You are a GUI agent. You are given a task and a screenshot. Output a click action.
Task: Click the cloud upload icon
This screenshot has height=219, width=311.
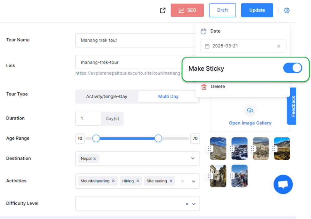pyautogui.click(x=250, y=110)
